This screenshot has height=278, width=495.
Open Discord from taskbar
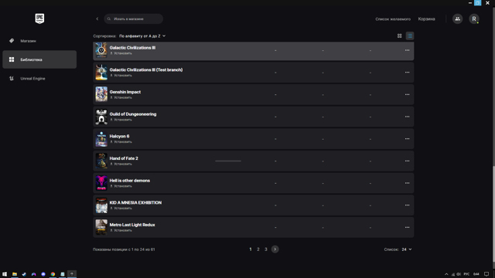click(x=43, y=274)
